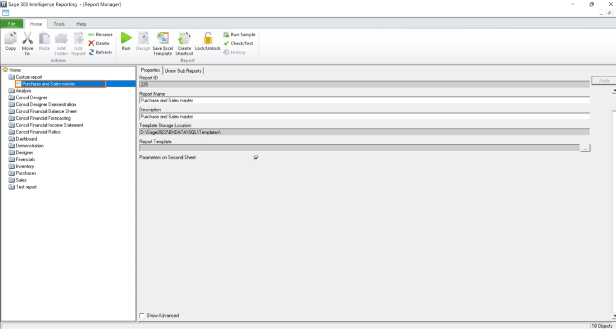Click into the Description field

coord(364,117)
